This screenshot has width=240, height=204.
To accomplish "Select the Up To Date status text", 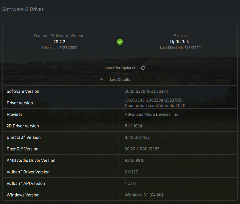I will [x=180, y=42].
